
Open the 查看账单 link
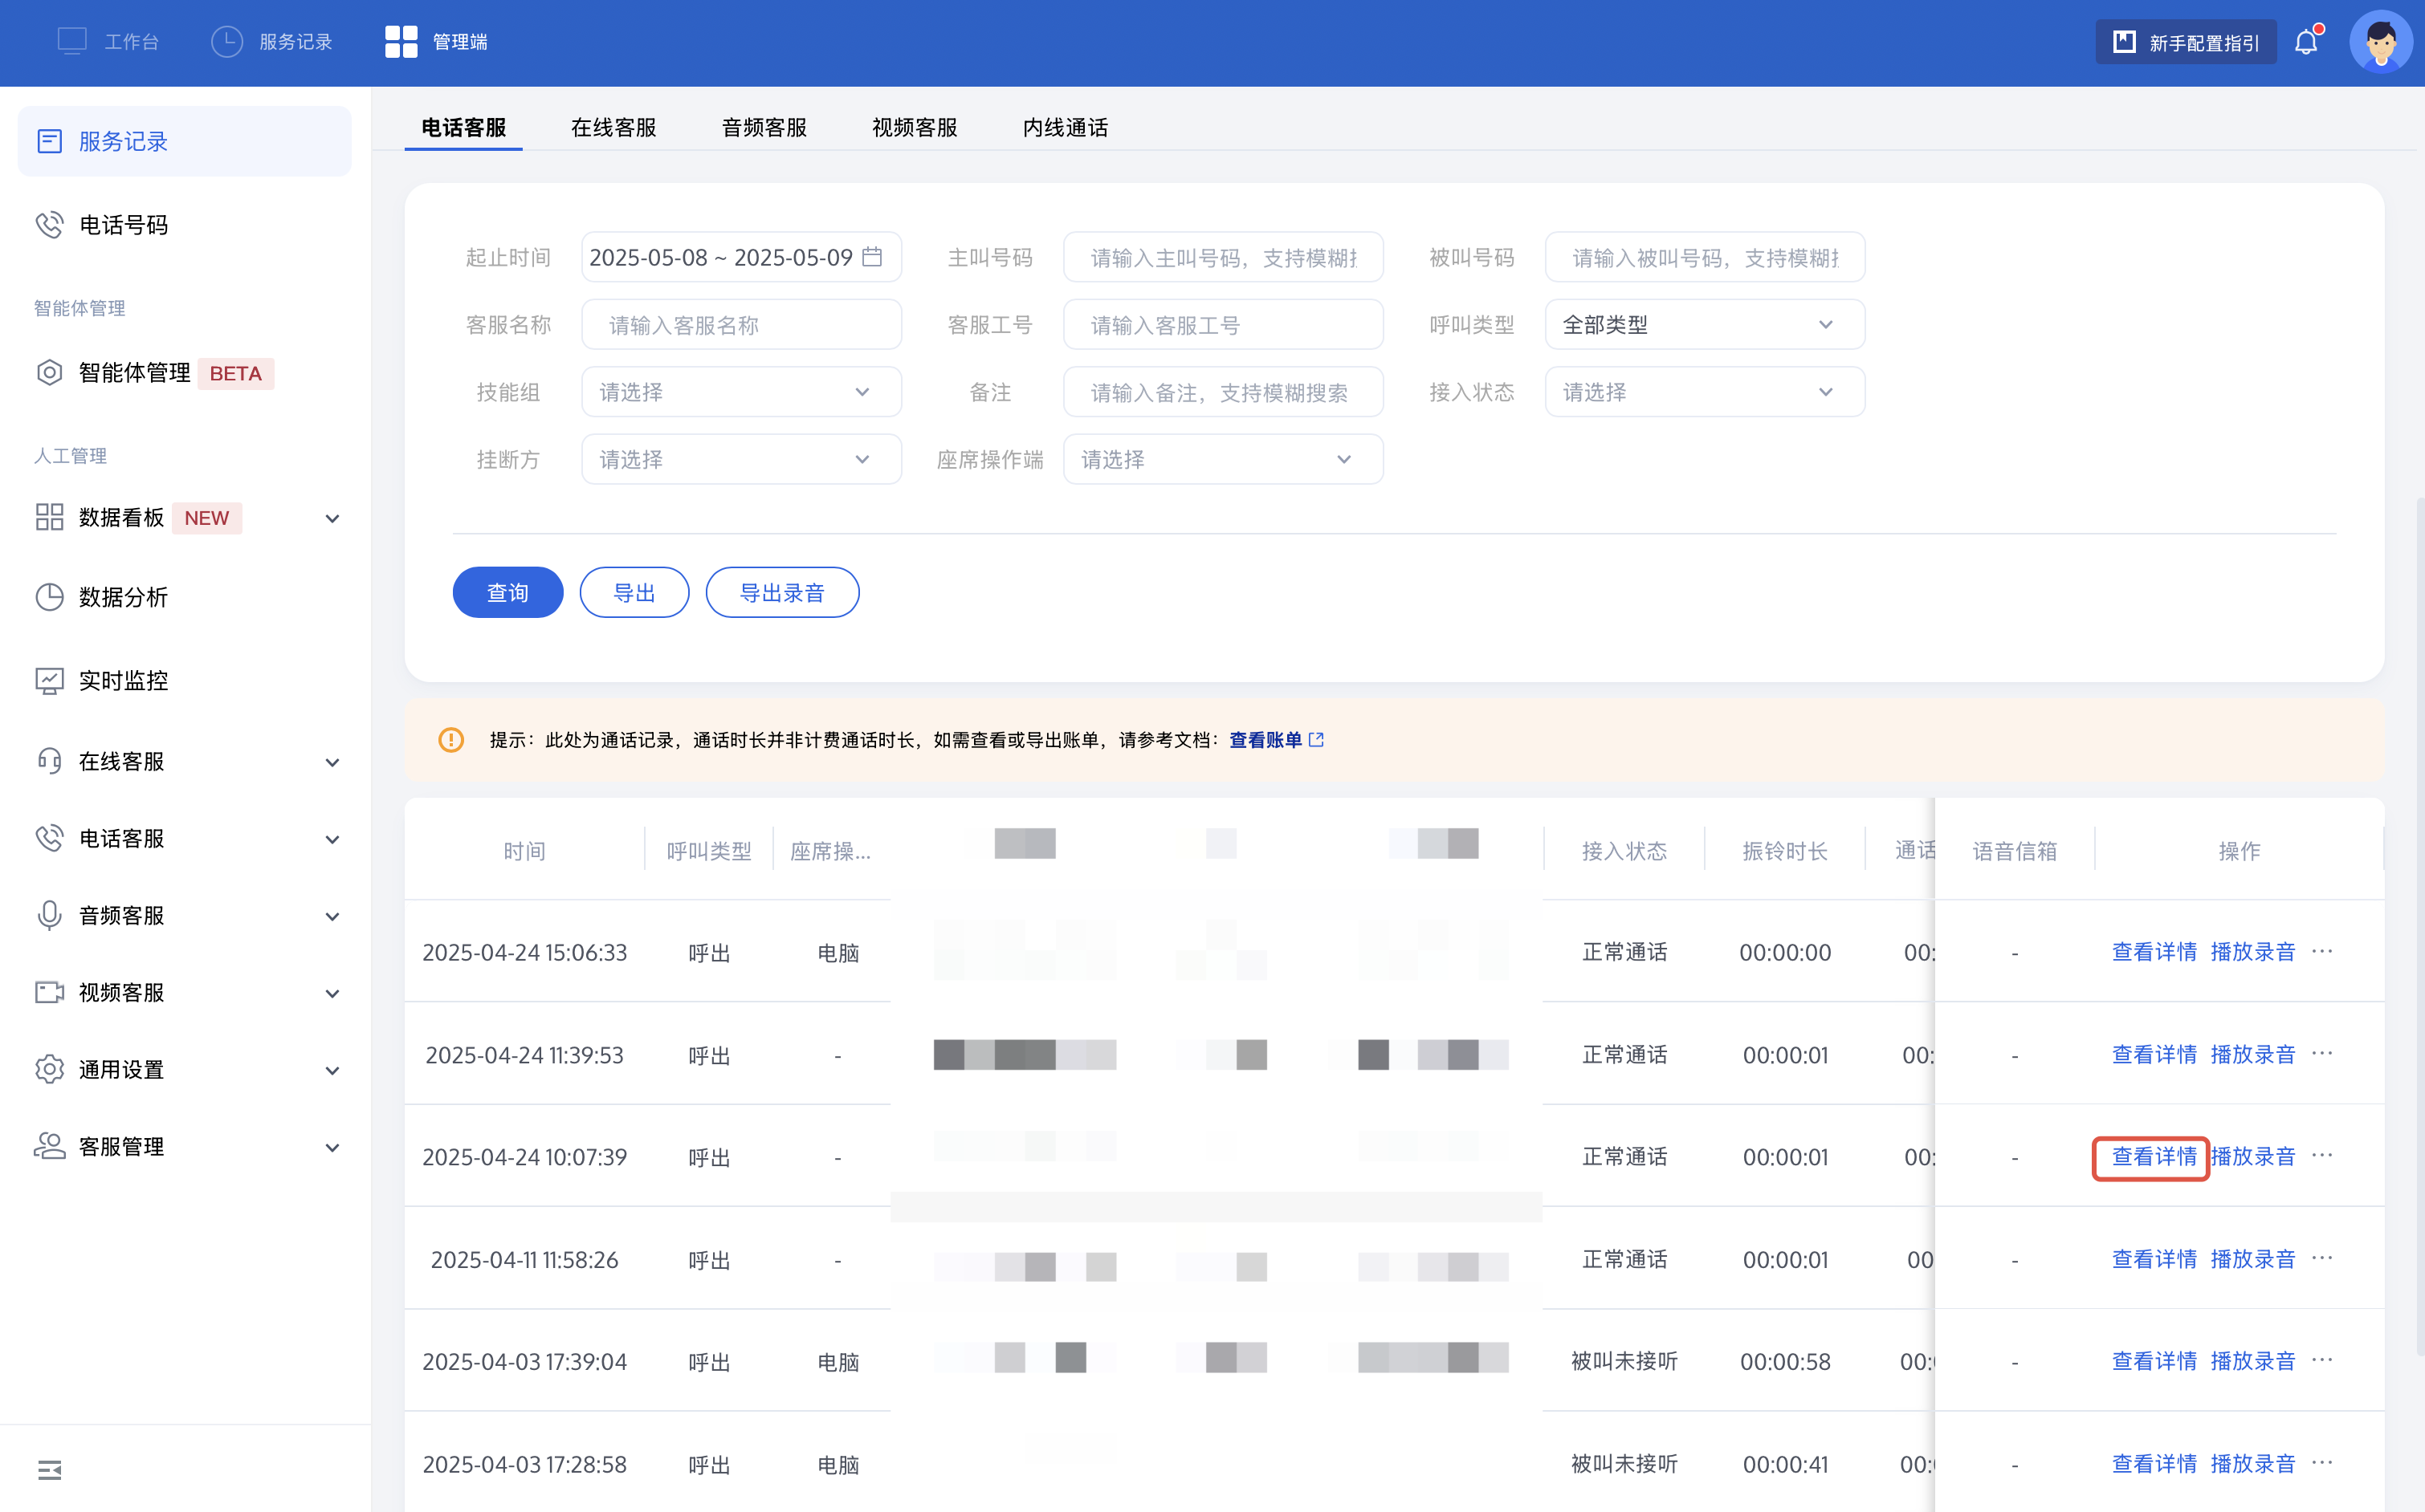(1265, 740)
